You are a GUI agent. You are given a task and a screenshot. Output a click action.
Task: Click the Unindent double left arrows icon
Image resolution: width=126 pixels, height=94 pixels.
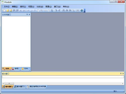(59, 11)
